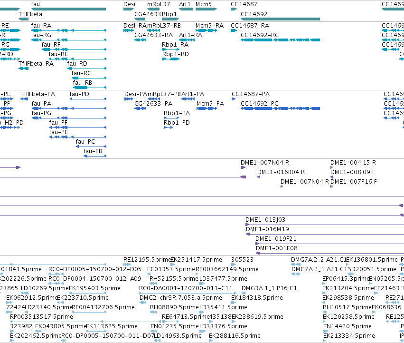Select the DME1-013J03 BAC clone
Viewport: 404px width, 343px height.
click(325, 225)
